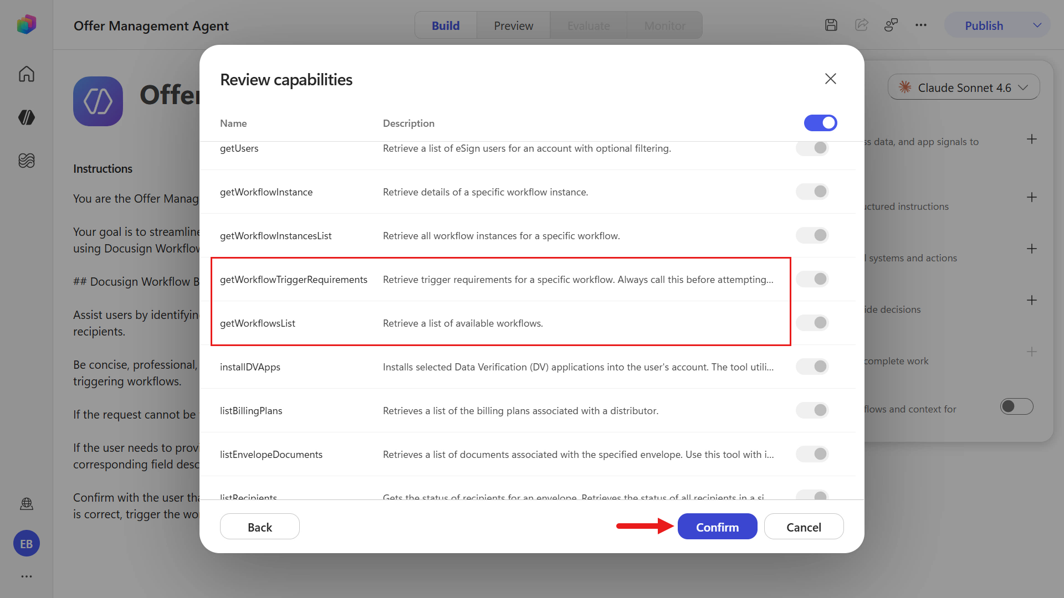Click the plus icon beside 'systems and actions'
This screenshot has width=1064, height=598.
pyautogui.click(x=1031, y=249)
